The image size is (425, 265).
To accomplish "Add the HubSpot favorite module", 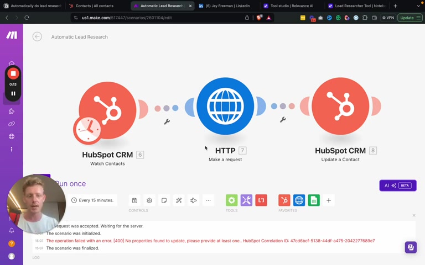I will (284, 200).
